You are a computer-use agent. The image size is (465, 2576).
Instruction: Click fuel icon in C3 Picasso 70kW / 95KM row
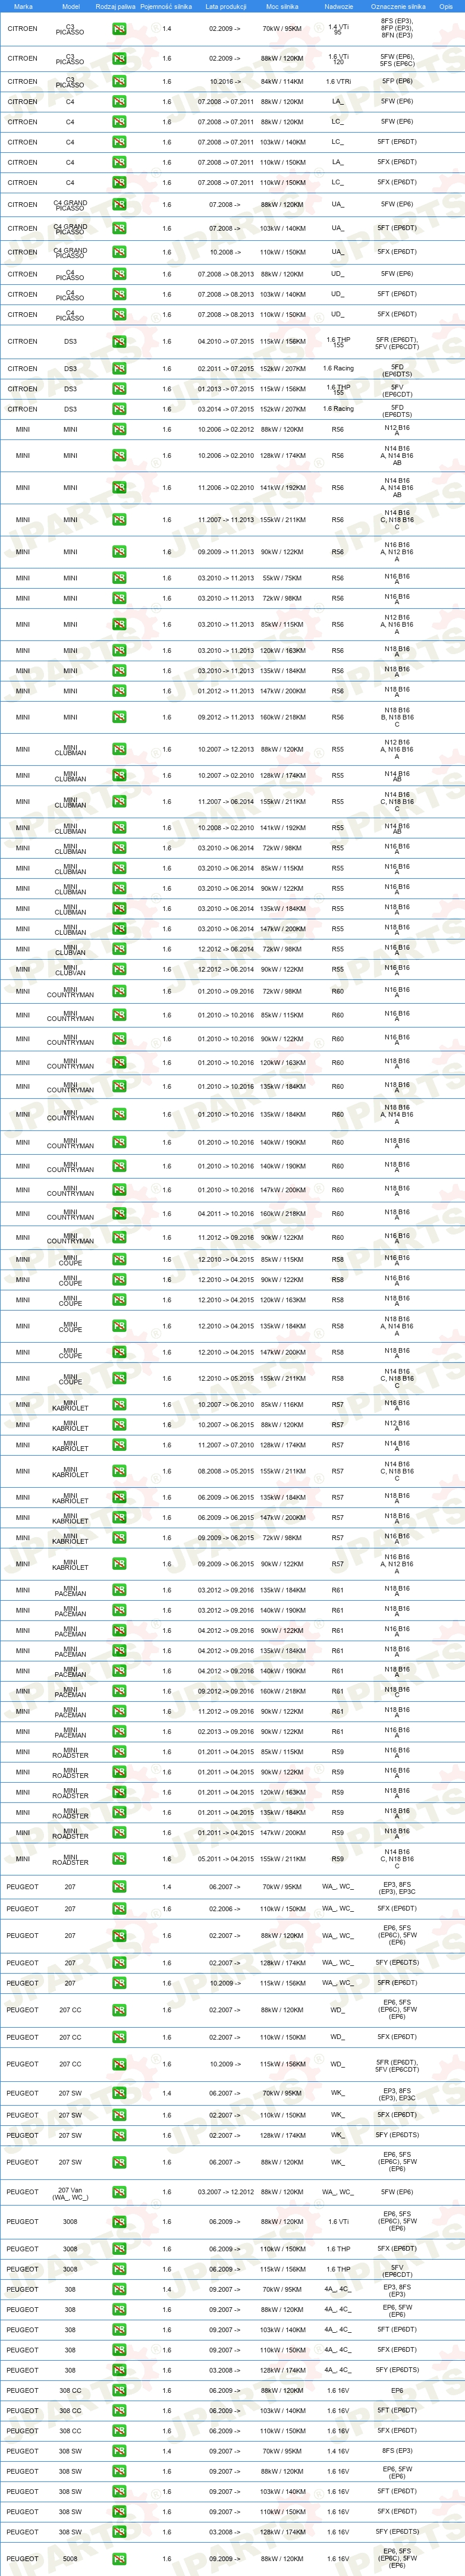119,29
